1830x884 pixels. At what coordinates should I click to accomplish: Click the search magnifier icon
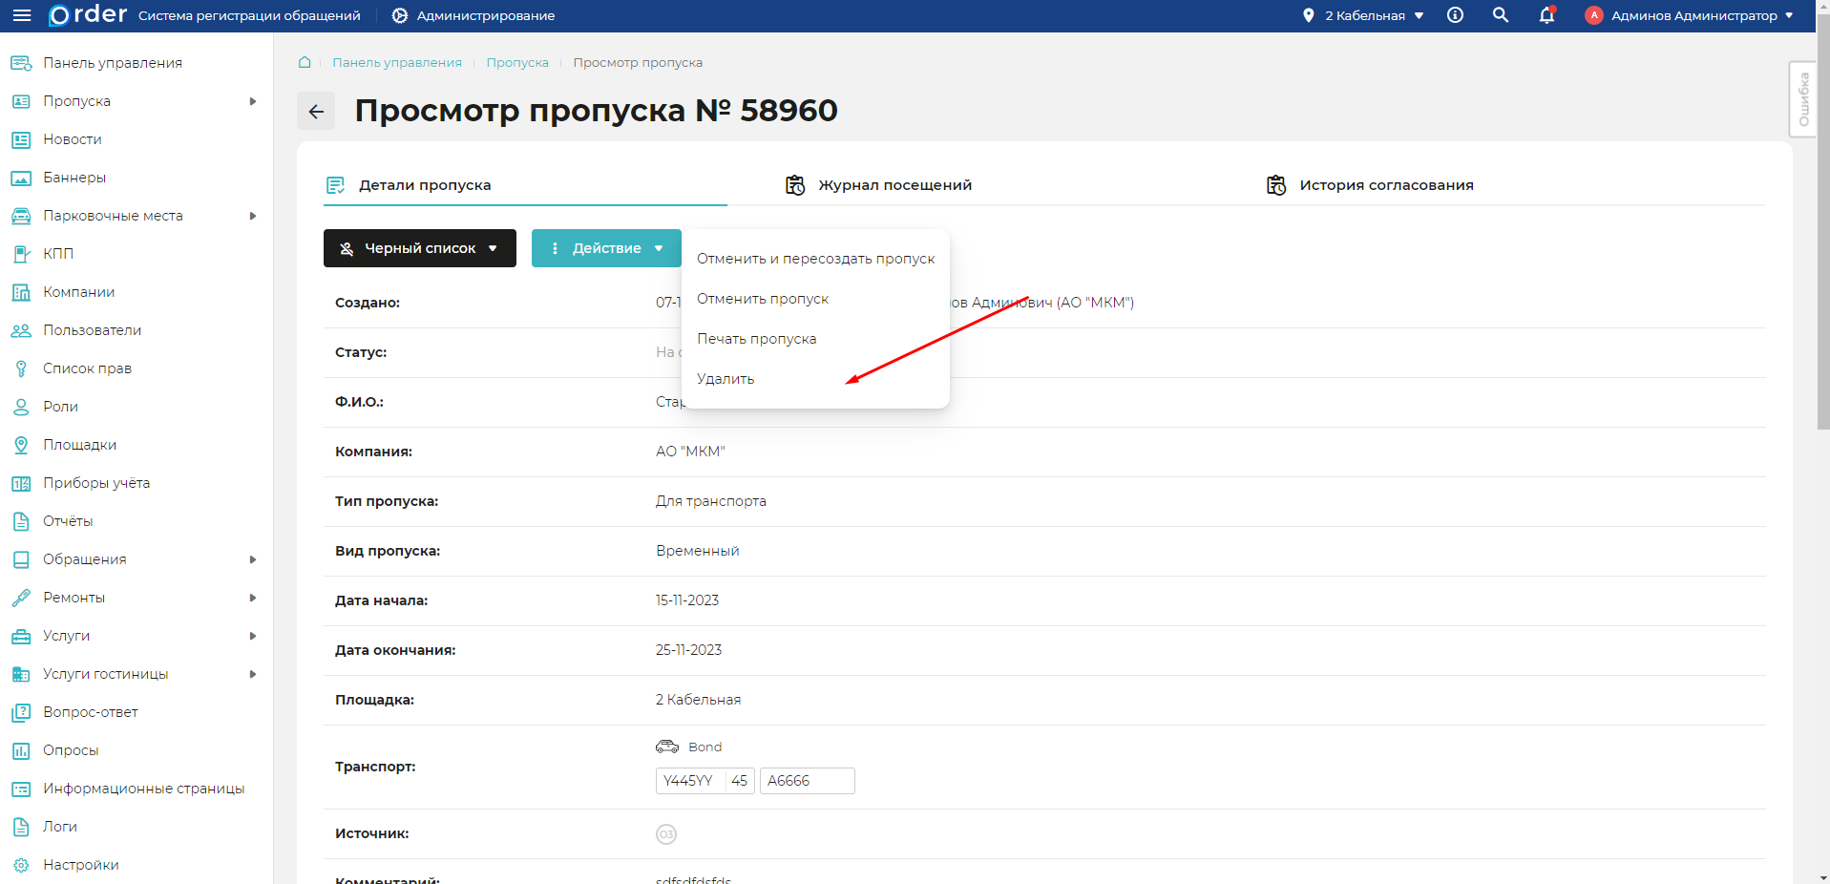pyautogui.click(x=1501, y=15)
